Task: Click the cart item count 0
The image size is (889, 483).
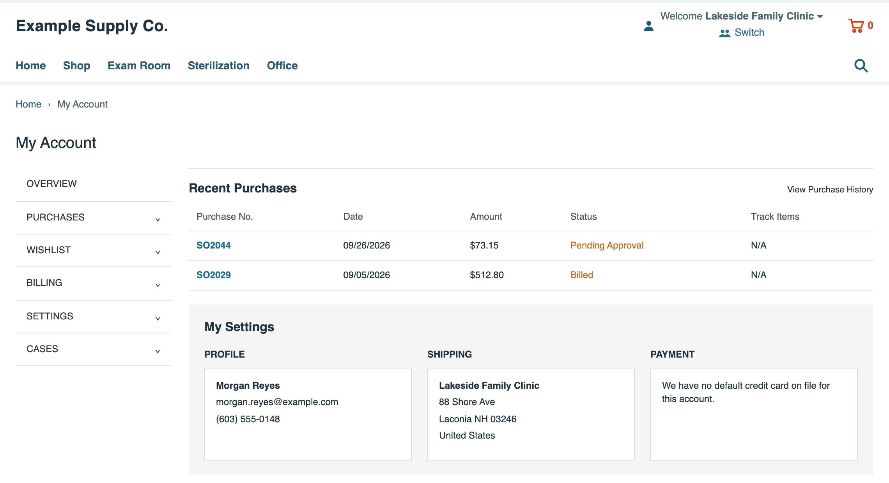Action: pyautogui.click(x=870, y=25)
